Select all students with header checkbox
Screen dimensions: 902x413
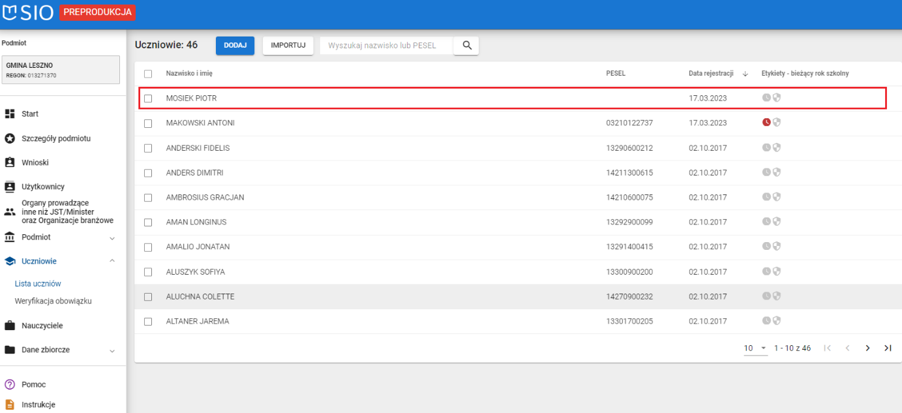click(x=148, y=74)
